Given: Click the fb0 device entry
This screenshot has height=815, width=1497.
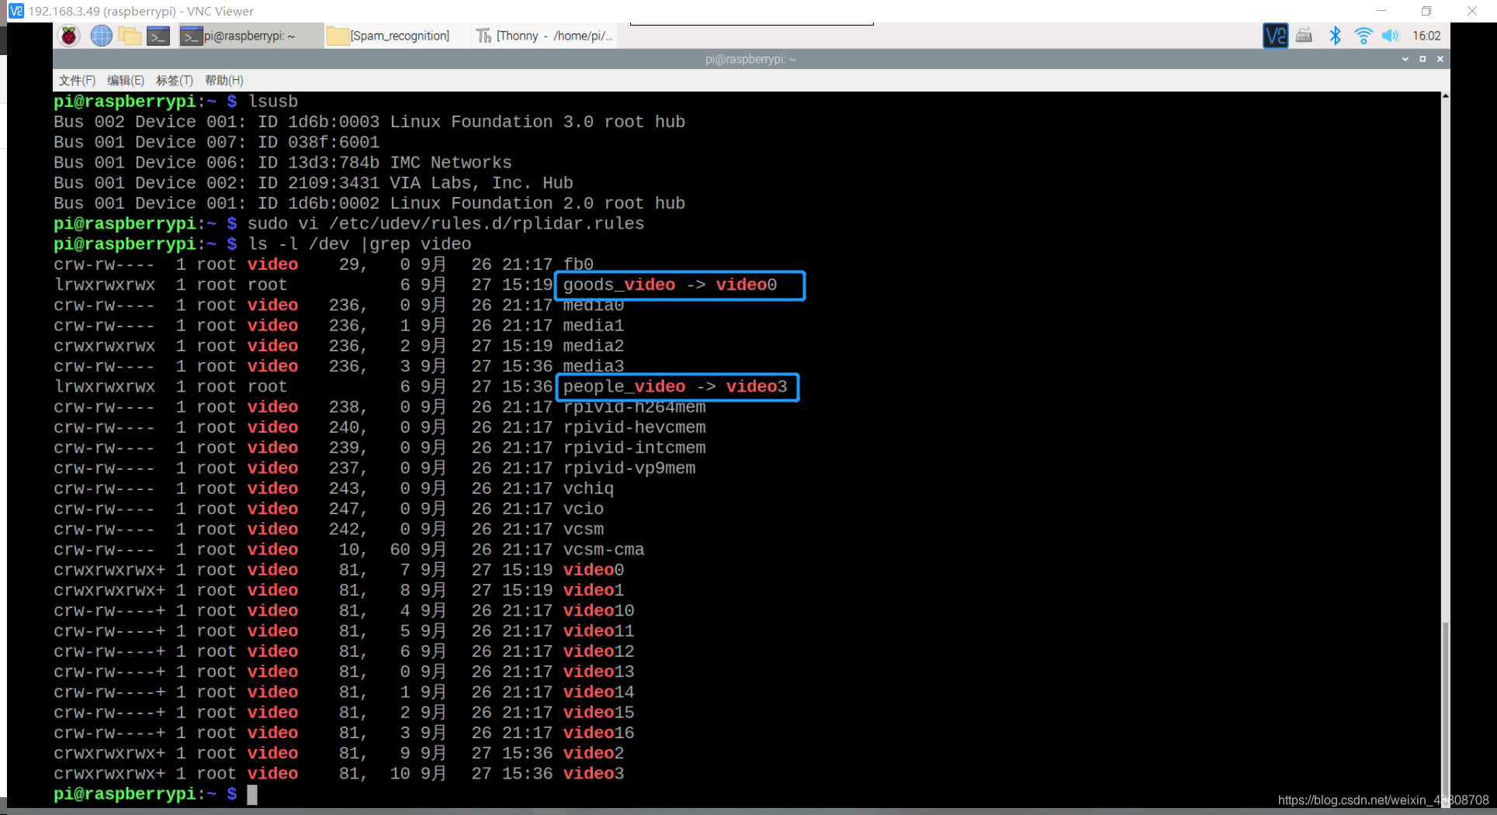Looking at the screenshot, I should click(578, 264).
